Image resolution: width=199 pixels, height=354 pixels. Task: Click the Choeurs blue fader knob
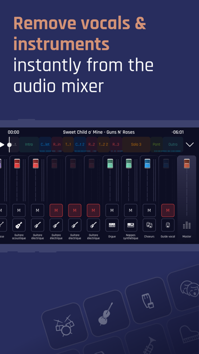coord(147,163)
